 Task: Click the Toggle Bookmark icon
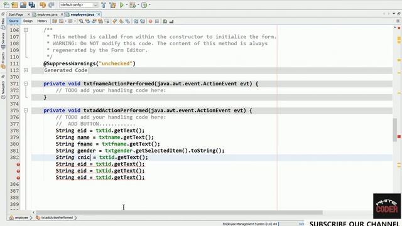128,21
